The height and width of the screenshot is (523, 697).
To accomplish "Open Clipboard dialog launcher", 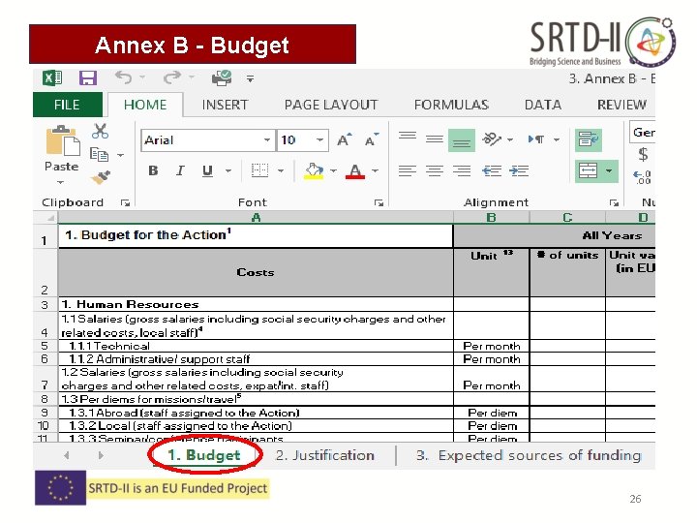I will (125, 203).
